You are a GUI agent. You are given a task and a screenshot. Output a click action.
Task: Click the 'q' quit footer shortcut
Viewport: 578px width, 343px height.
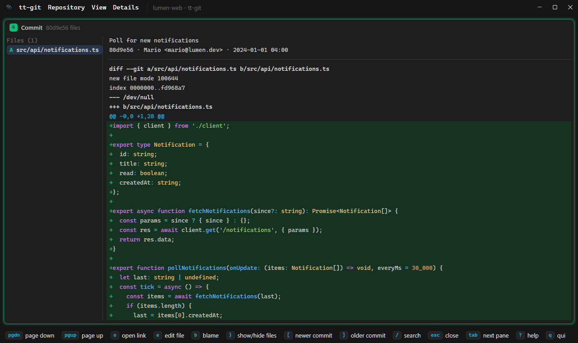(x=556, y=335)
